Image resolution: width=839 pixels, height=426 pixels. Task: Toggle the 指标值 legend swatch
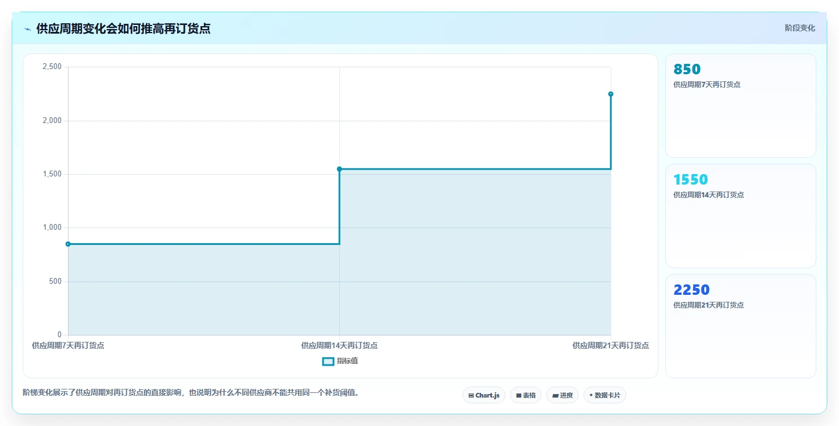coord(328,362)
